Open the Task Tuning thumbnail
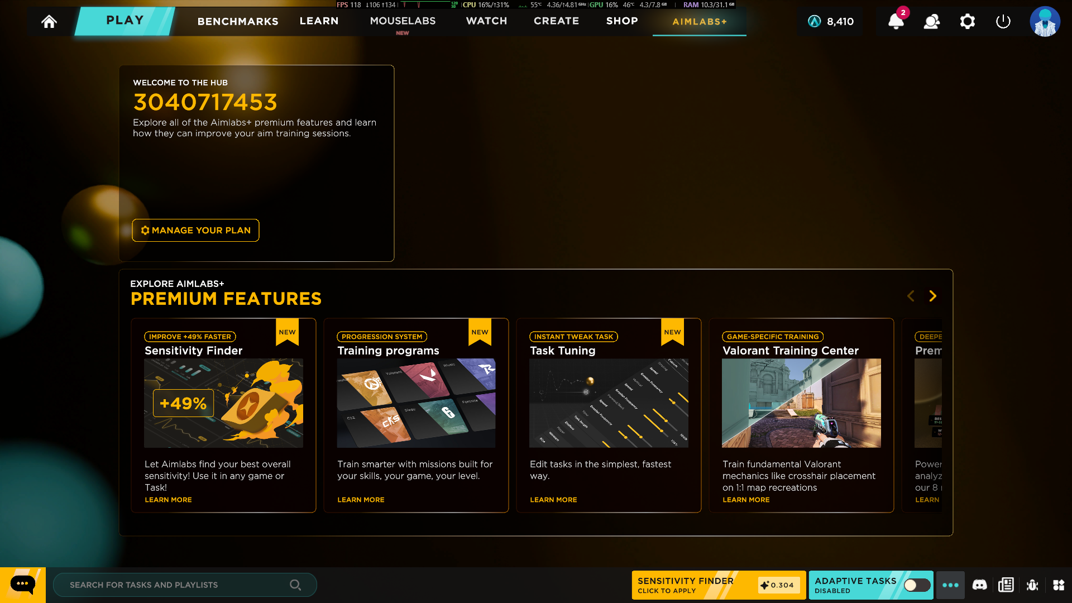The width and height of the screenshot is (1072, 603). pos(609,403)
